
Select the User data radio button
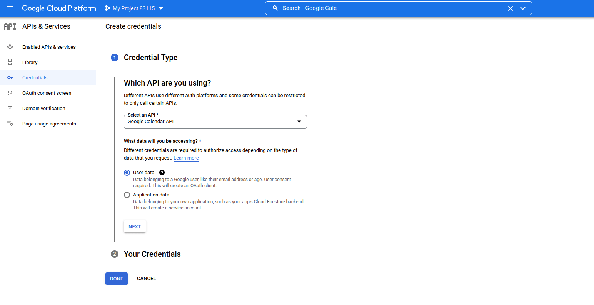[x=127, y=173]
